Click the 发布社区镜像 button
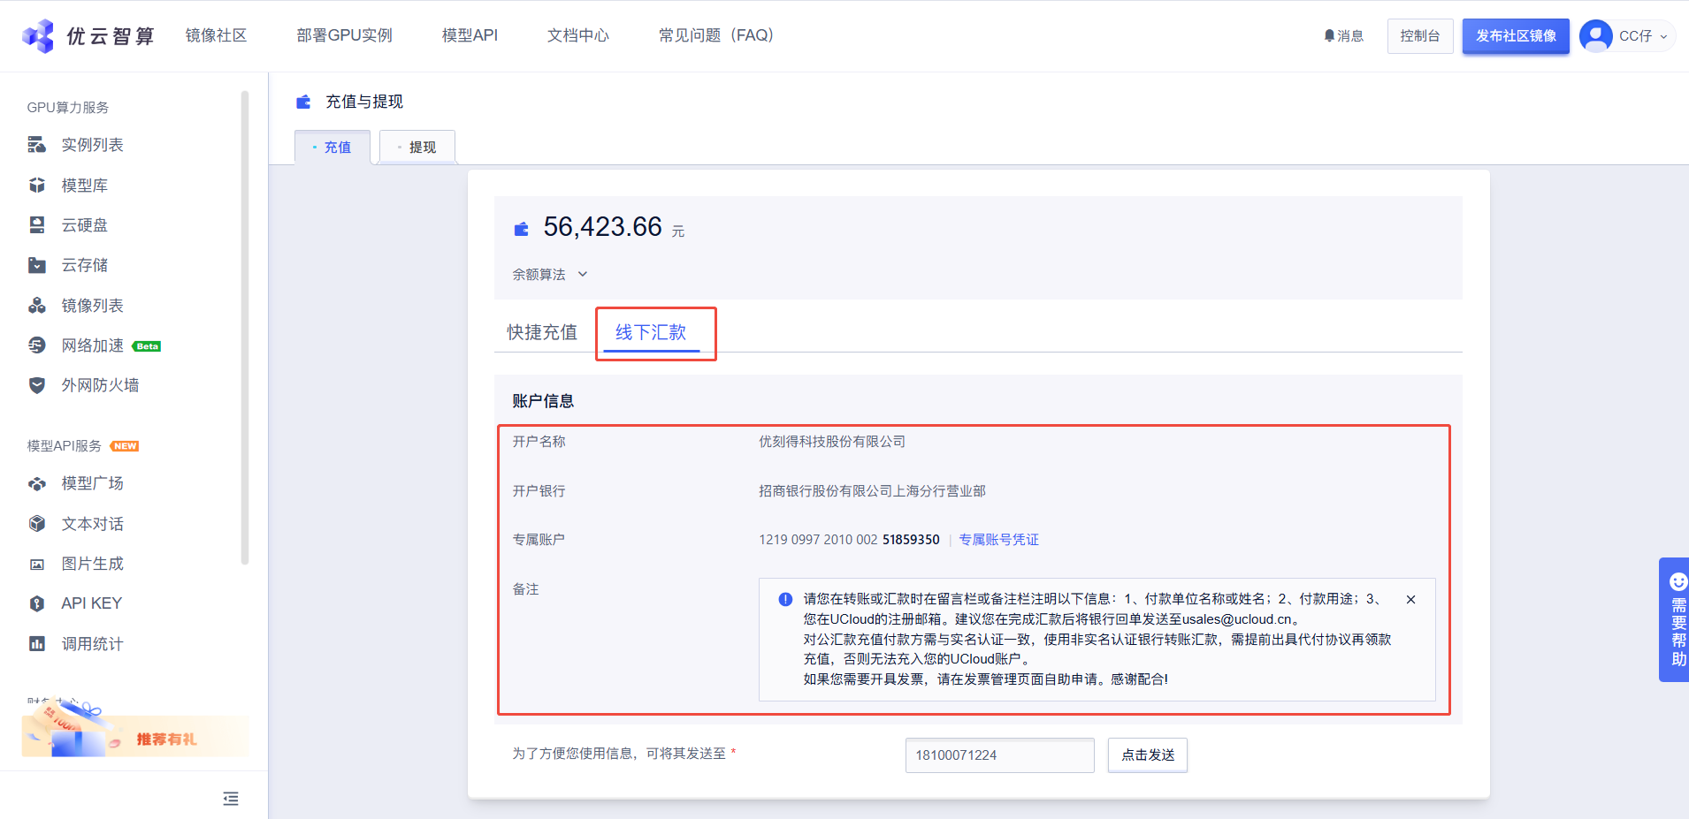The image size is (1689, 819). click(x=1516, y=36)
